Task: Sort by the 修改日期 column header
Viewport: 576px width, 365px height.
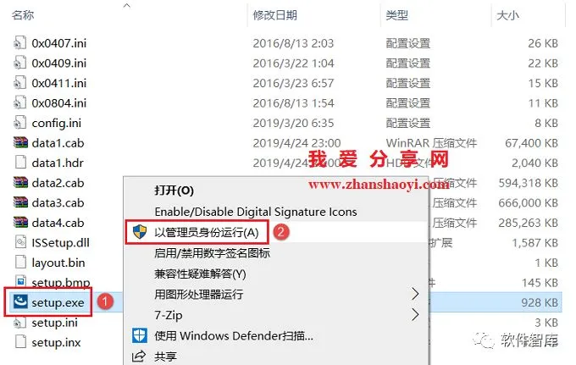Action: point(275,15)
